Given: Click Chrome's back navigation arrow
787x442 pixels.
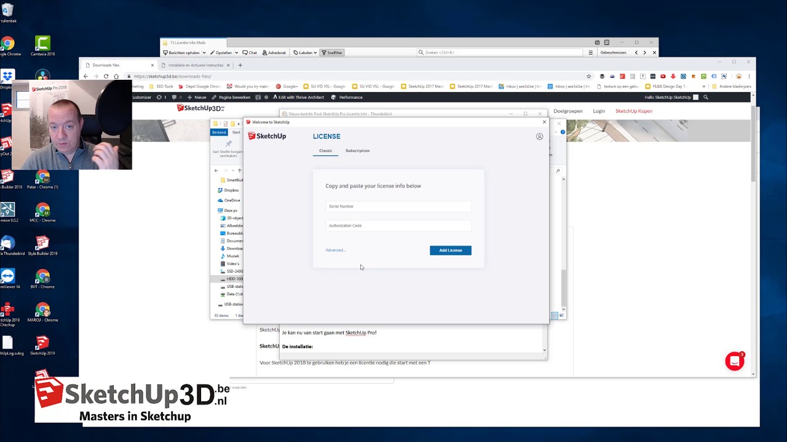Looking at the screenshot, I should [86, 76].
